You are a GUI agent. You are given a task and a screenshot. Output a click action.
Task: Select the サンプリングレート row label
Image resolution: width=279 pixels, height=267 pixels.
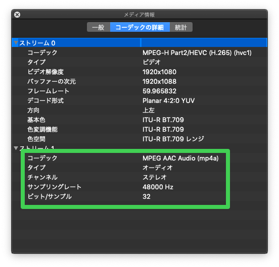pyautogui.click(x=55, y=187)
